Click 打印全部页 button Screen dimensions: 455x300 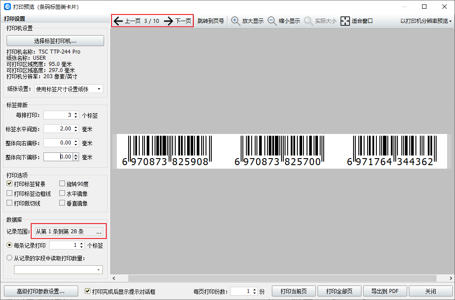click(x=339, y=291)
